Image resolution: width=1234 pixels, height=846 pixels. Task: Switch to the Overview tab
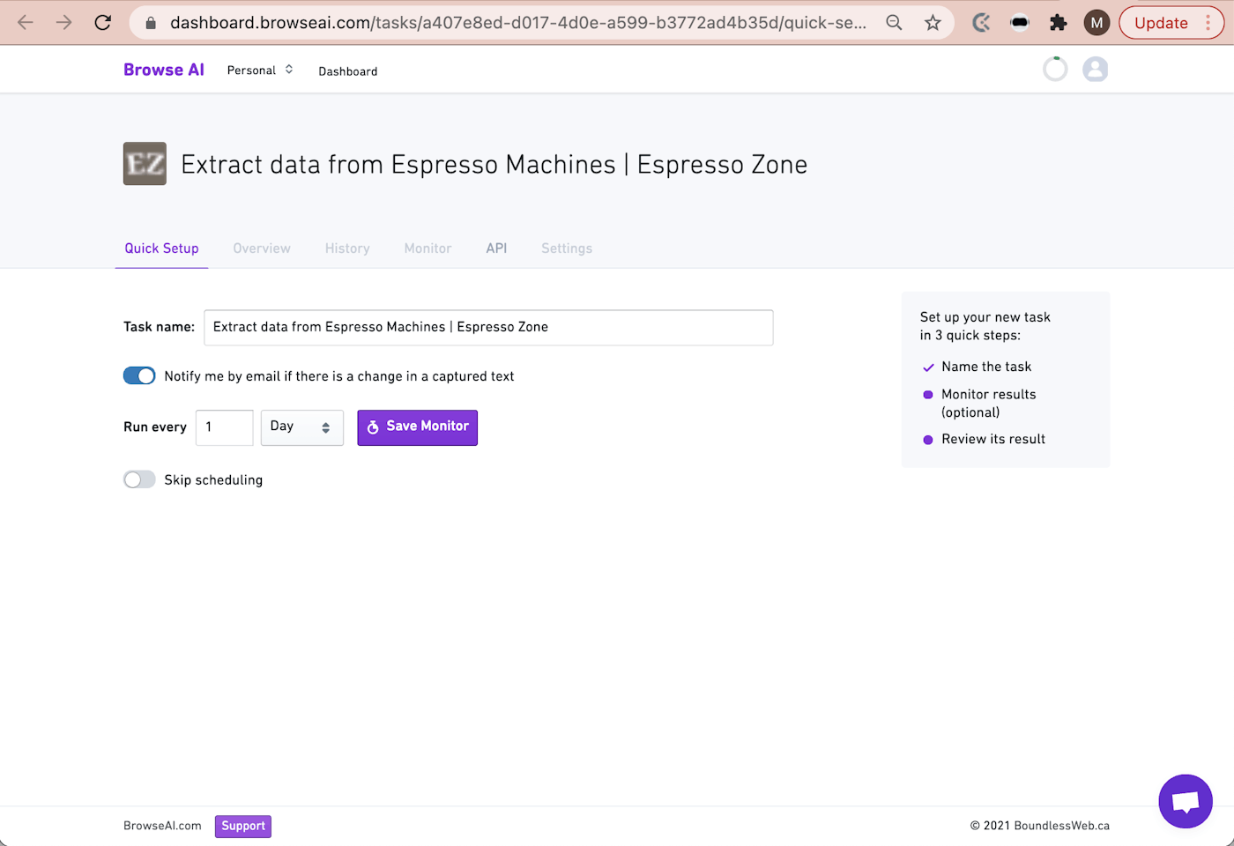pos(262,249)
